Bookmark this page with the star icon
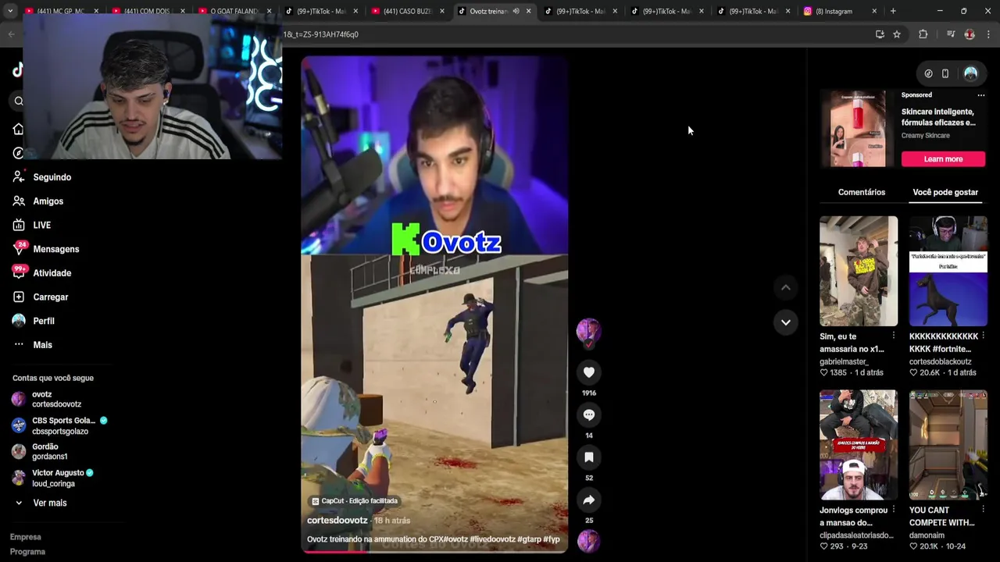Screen dimensions: 1000x562 click(x=897, y=34)
